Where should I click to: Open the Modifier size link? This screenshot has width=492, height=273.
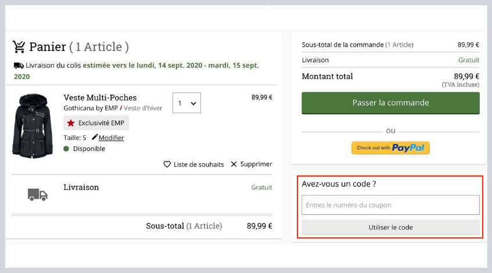pos(112,138)
